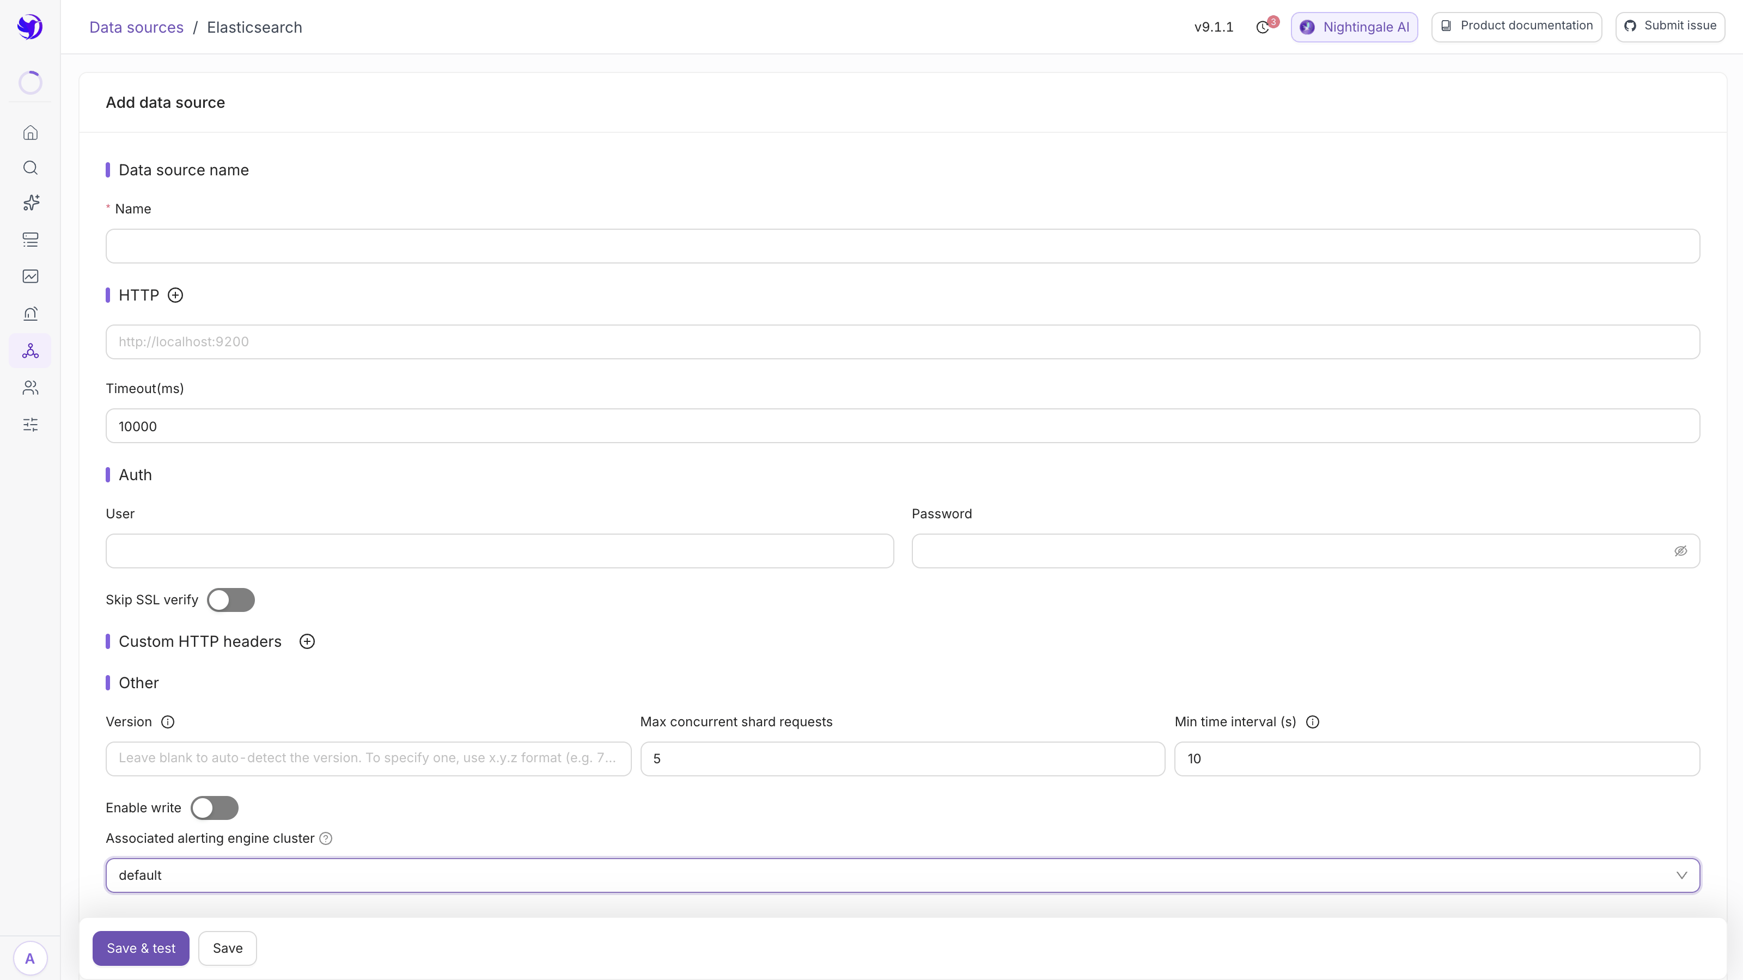The image size is (1743, 980).
Task: Click the Version input field
Action: pos(368,759)
